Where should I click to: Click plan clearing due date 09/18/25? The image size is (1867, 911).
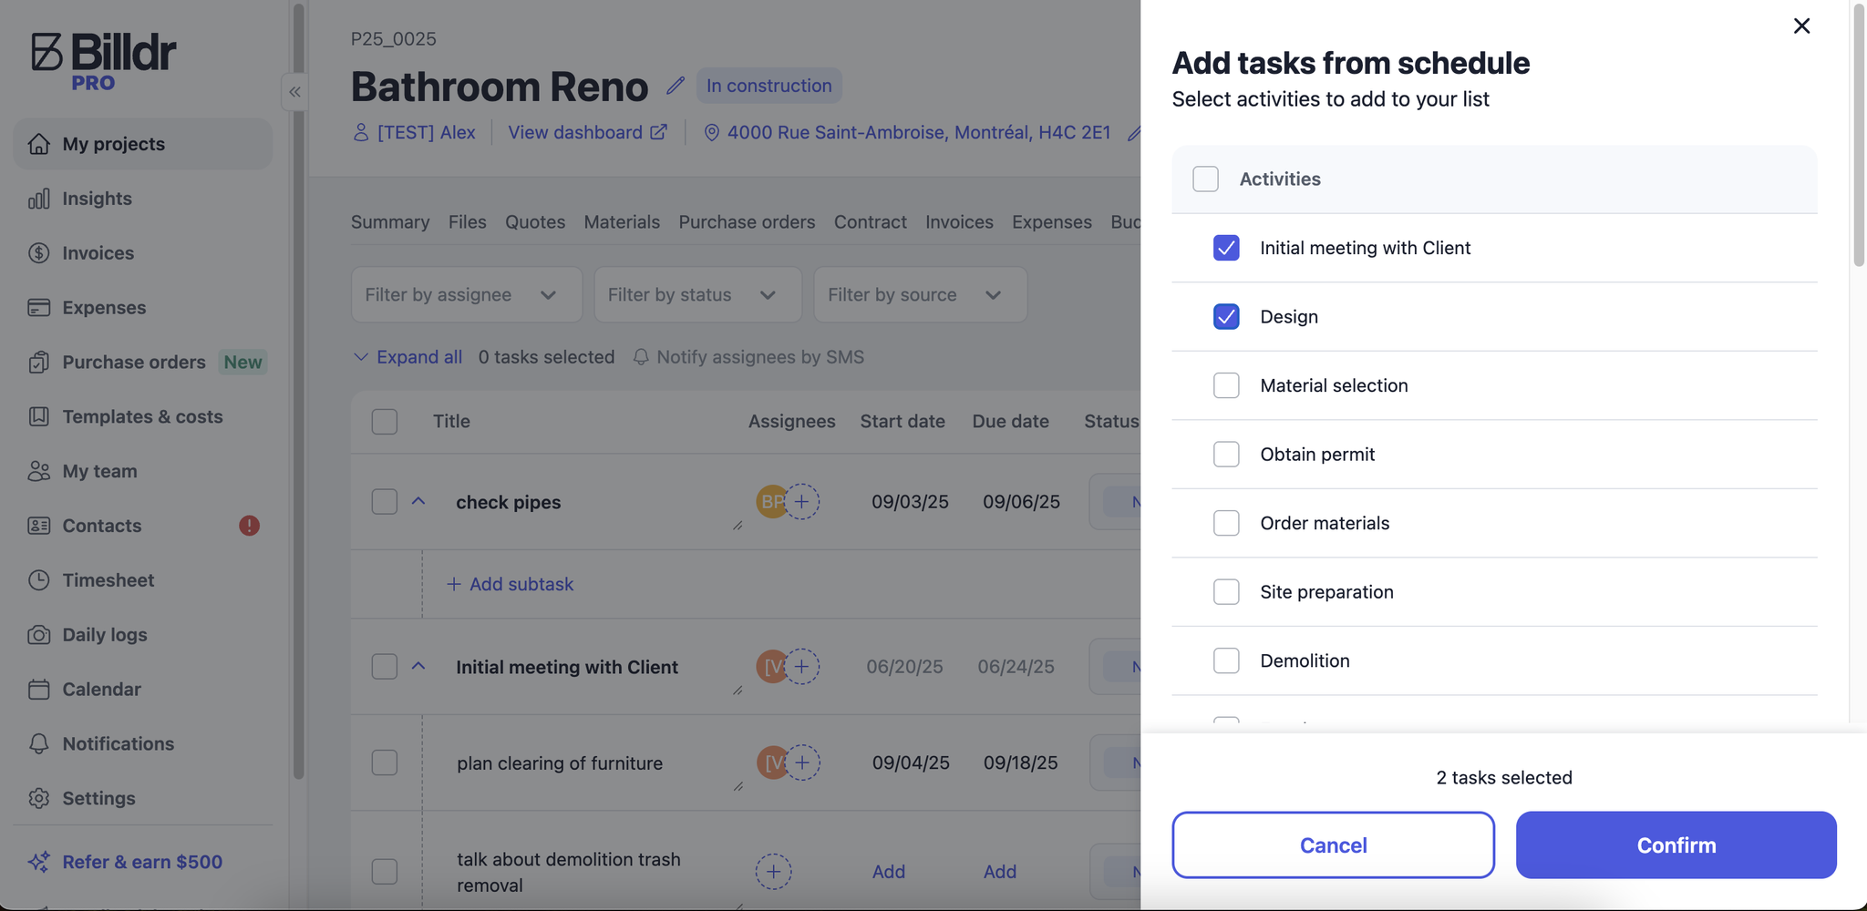[x=1021, y=763]
